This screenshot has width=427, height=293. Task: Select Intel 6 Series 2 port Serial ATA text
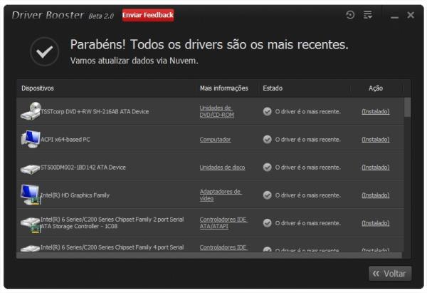click(112, 222)
